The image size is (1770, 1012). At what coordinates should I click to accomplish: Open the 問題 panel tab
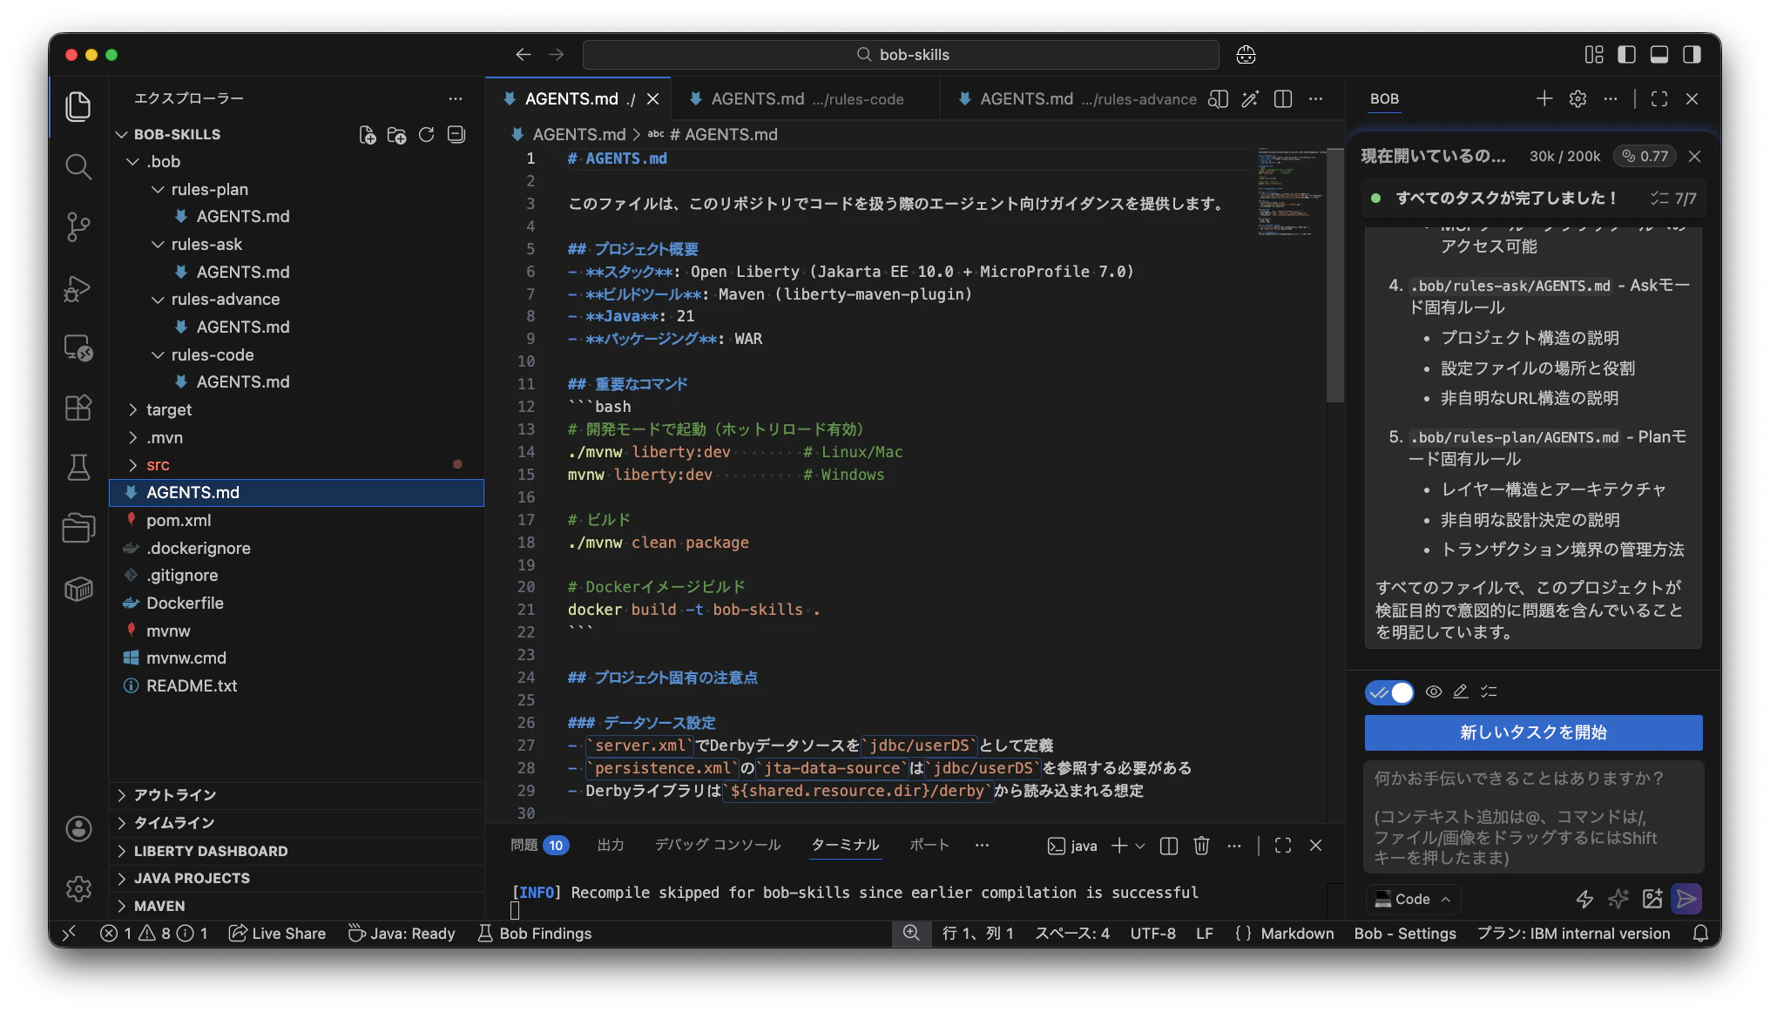[x=524, y=845]
